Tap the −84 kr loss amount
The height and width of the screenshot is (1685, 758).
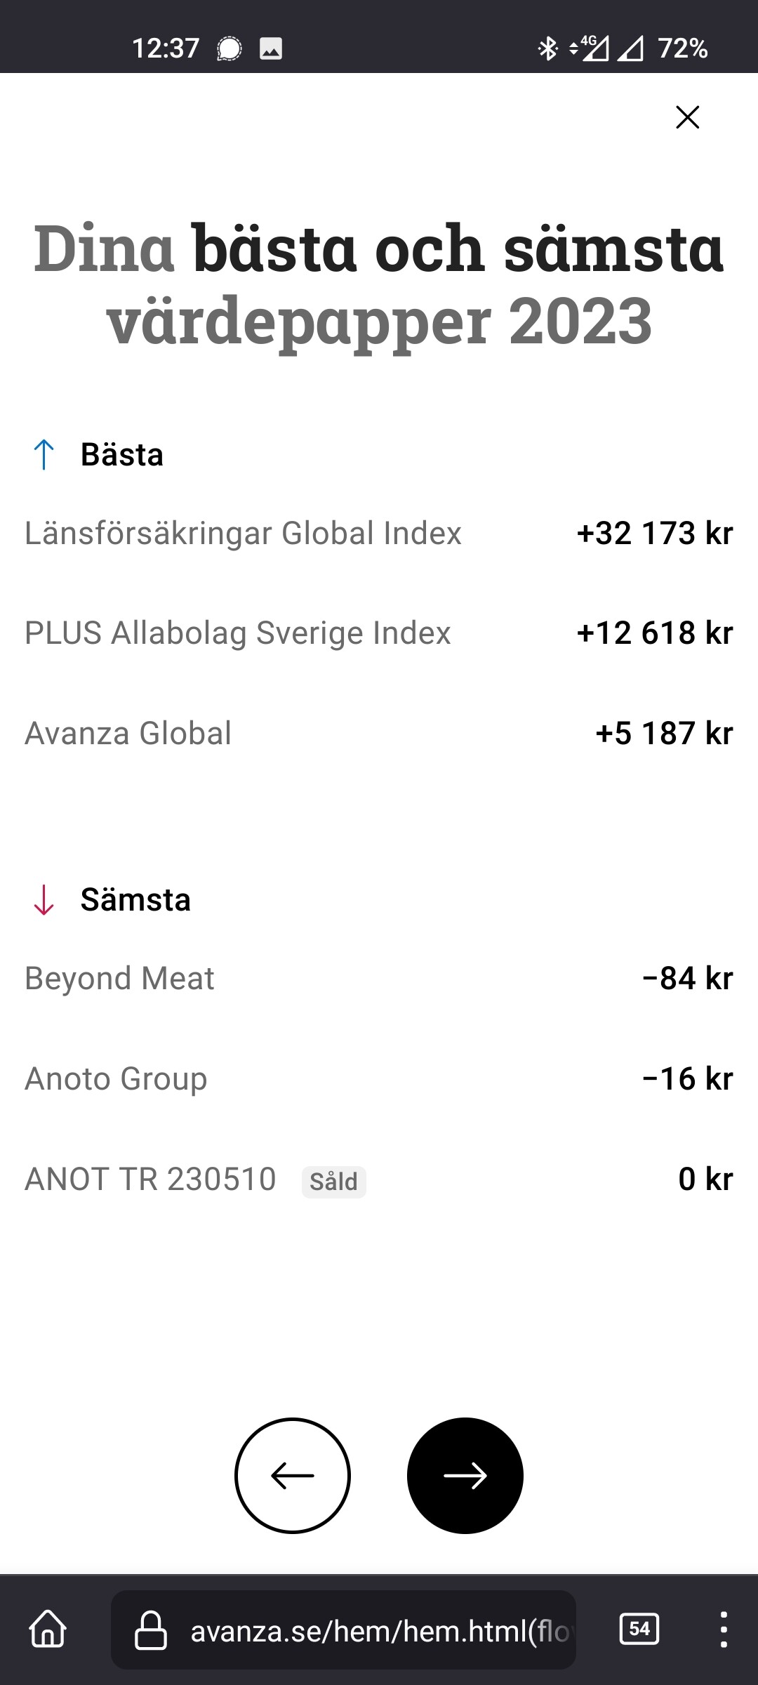(687, 979)
